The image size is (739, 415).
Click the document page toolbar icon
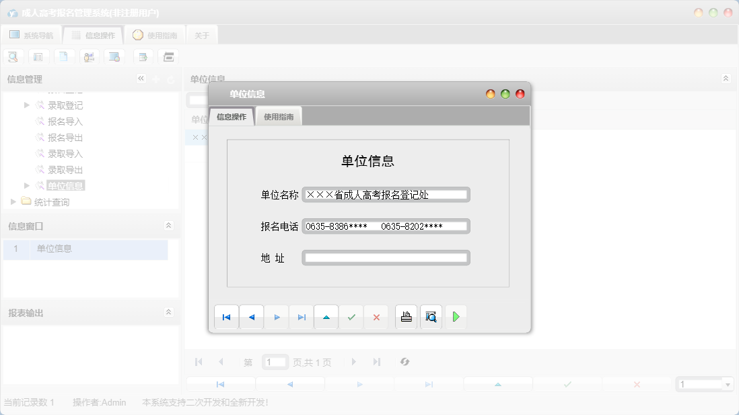[x=64, y=57]
